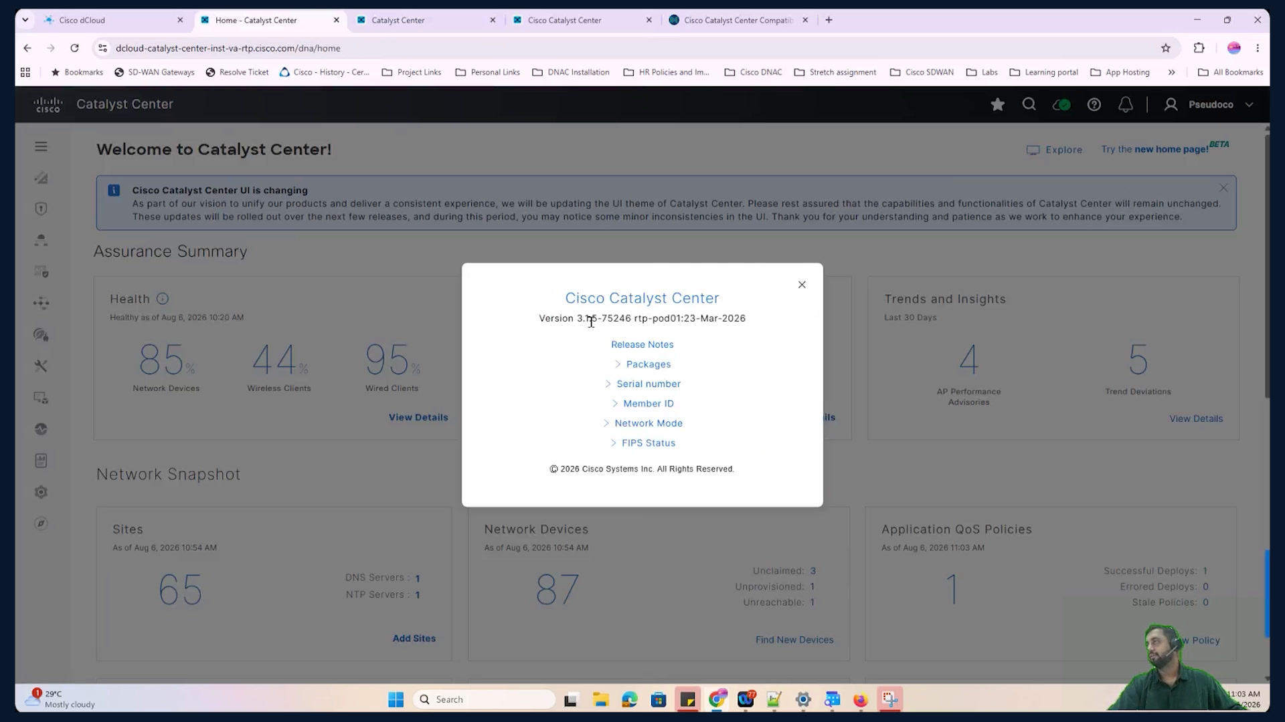Open the hamburger navigation menu
Viewport: 1285px width, 722px height.
tap(41, 146)
